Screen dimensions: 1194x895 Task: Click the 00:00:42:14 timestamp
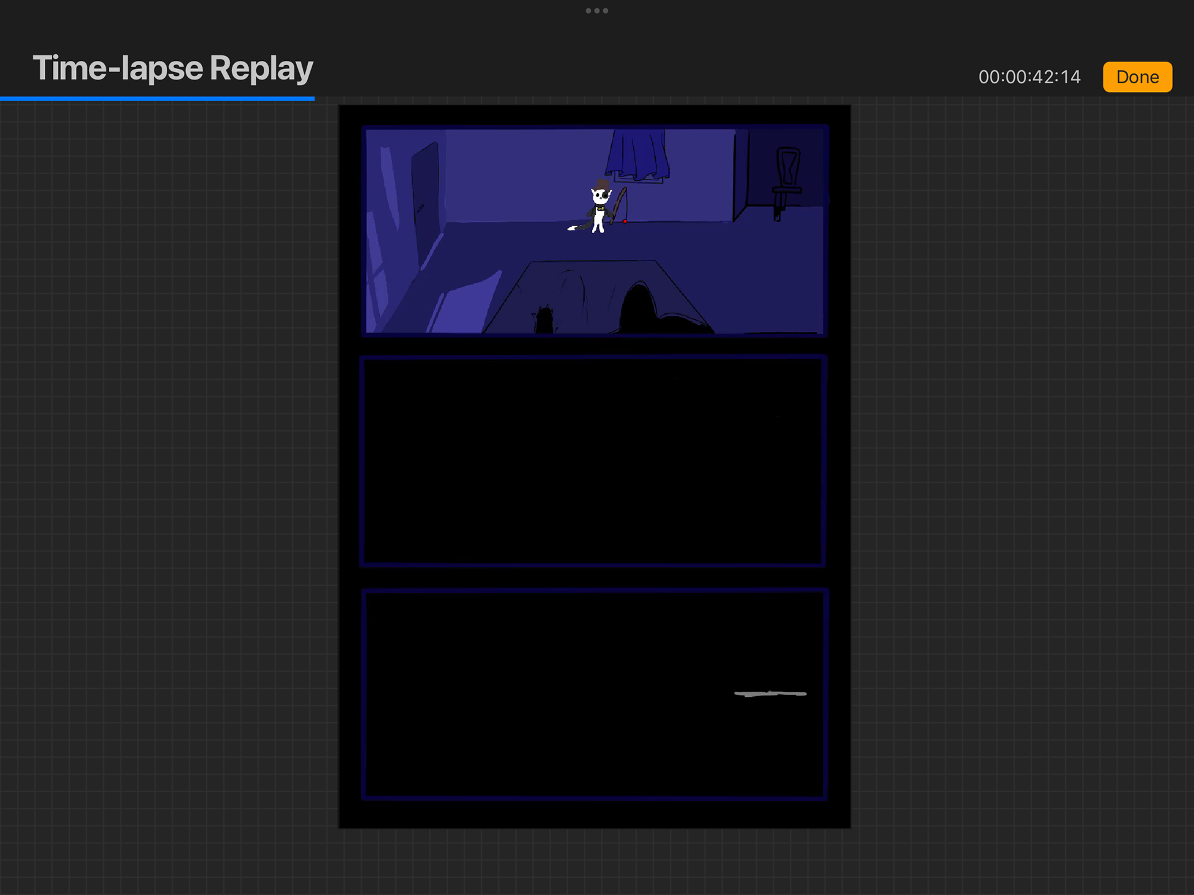coord(1029,77)
